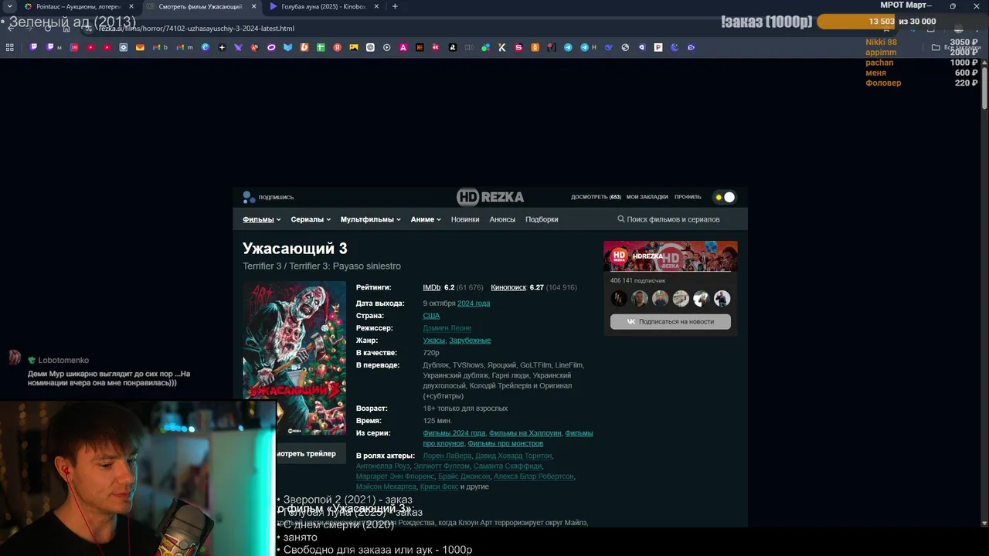The width and height of the screenshot is (989, 556).
Task: Open Фильмы на Хэллоуин collection
Action: point(525,433)
